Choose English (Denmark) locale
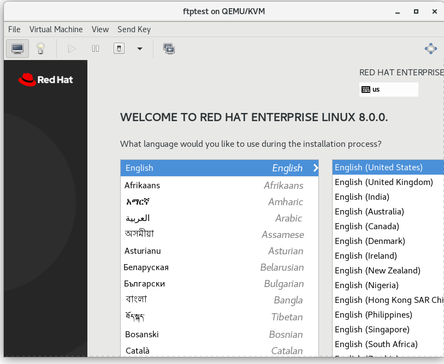The image size is (444, 364). click(x=388, y=241)
